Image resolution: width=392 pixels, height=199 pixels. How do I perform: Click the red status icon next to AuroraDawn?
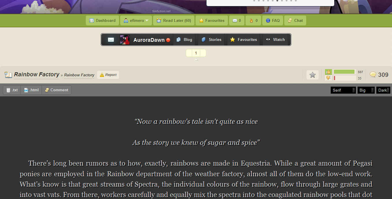168,40
